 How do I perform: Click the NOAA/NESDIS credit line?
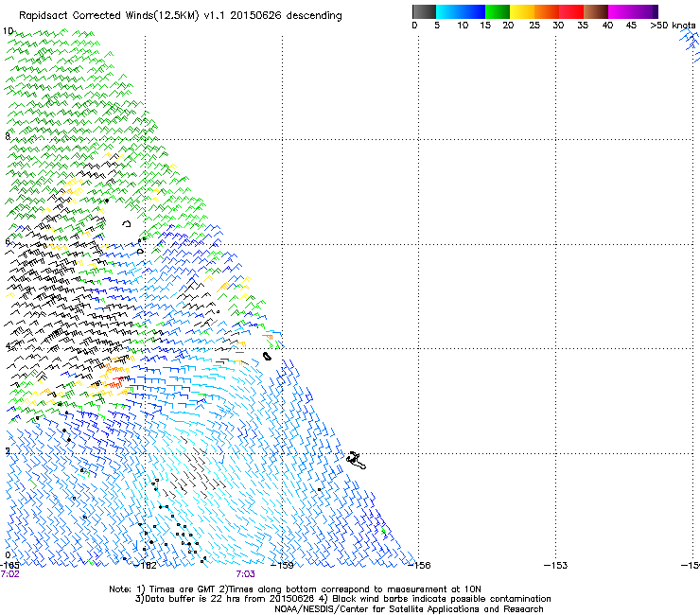[x=409, y=609]
